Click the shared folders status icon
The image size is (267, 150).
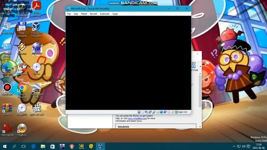pyautogui.click(x=158, y=112)
